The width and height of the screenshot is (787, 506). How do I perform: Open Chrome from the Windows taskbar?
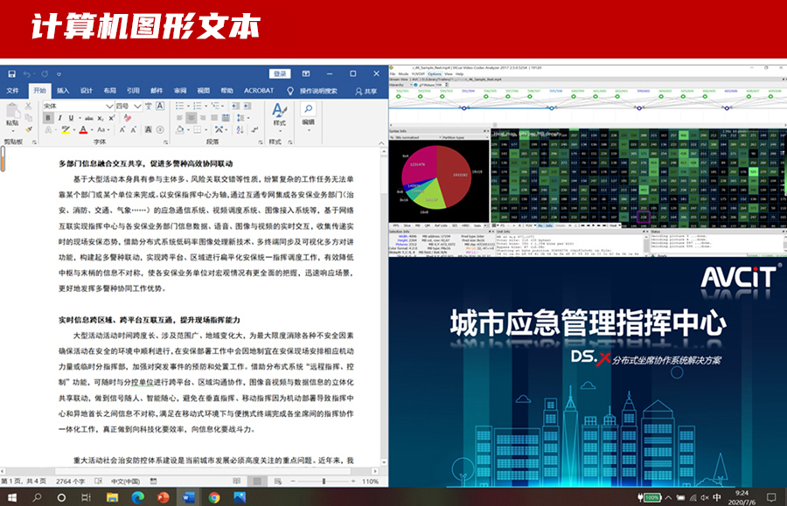(x=214, y=497)
